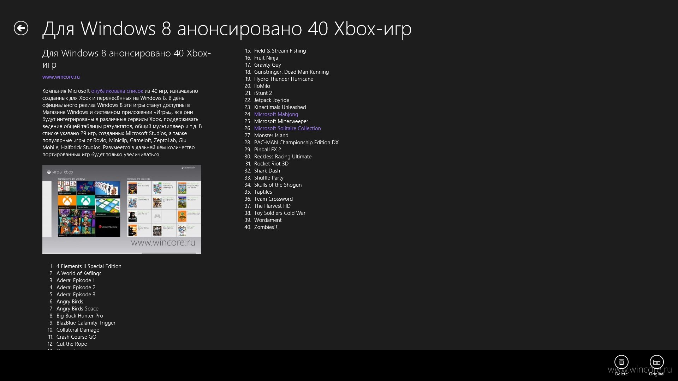Select 'Skulls of the Shogun' entry

pos(278,185)
